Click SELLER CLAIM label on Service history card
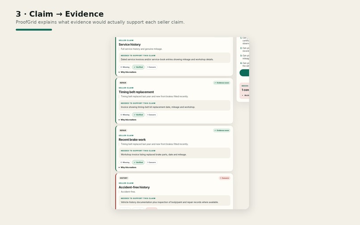 tap(126, 41)
